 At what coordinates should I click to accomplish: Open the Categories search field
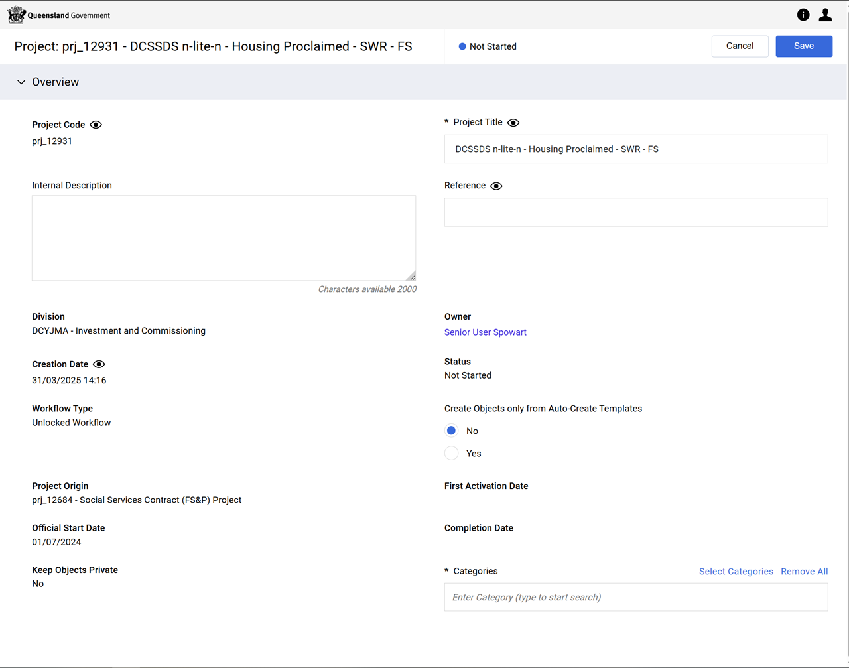click(635, 597)
